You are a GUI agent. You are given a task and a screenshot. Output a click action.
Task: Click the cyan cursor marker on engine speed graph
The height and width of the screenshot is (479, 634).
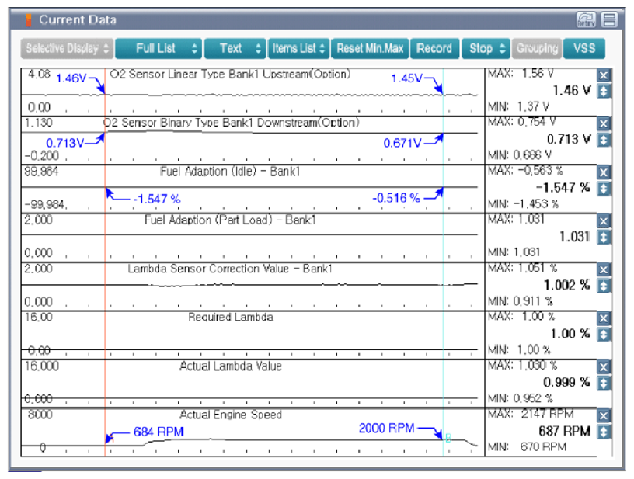click(447, 437)
